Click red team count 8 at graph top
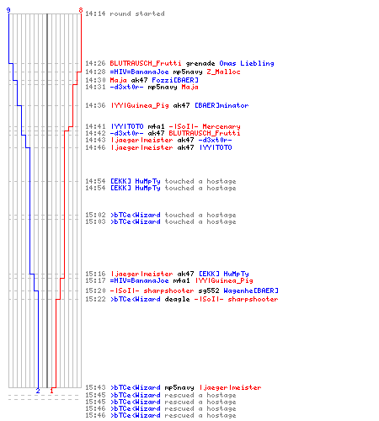The image size is (379, 421). click(x=81, y=11)
